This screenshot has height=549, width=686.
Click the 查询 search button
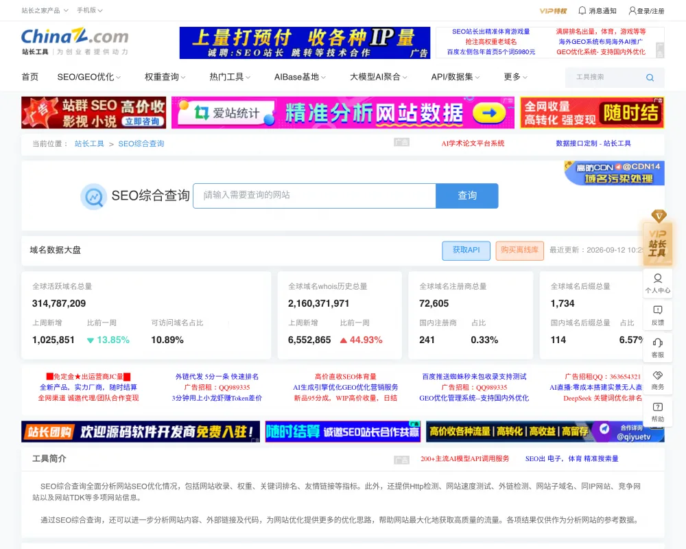coord(466,196)
